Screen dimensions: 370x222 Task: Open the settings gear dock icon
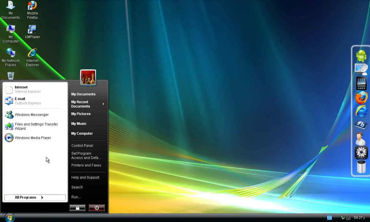coord(361,153)
